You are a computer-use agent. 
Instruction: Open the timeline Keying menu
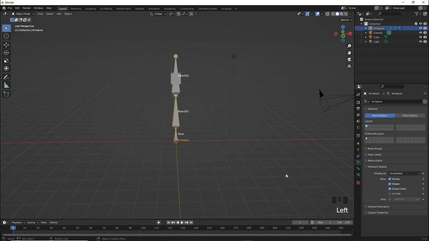tap(32, 223)
